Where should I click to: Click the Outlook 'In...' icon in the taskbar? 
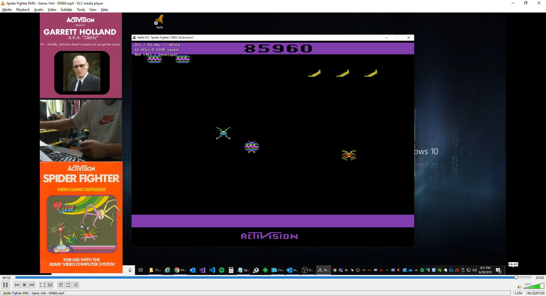coord(292,270)
